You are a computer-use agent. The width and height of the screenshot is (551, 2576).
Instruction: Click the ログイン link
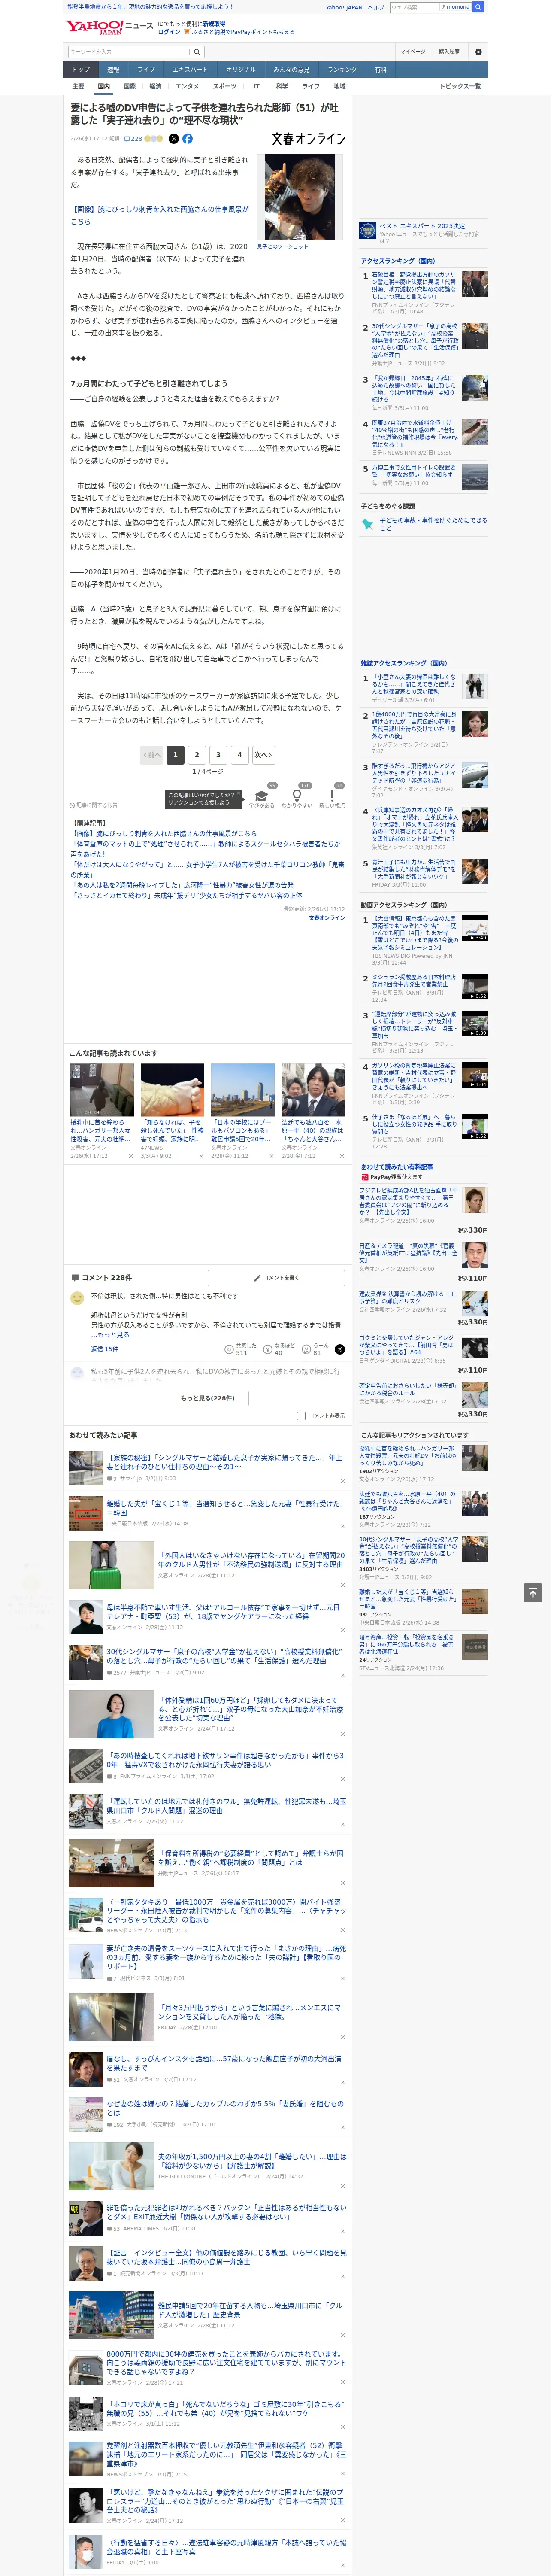(x=169, y=32)
